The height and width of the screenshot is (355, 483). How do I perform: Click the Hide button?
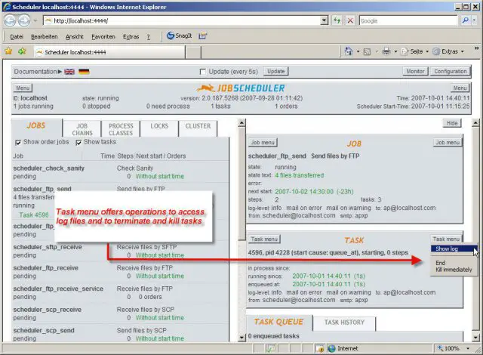pyautogui.click(x=452, y=123)
